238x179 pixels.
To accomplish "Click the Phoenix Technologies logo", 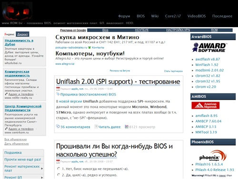I will 212,156.
